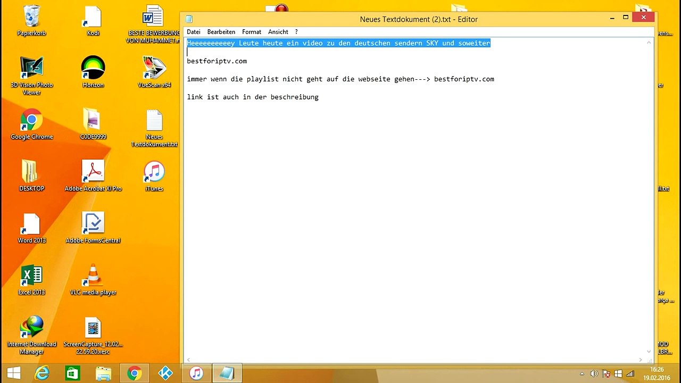This screenshot has width=681, height=383.
Task: Select the Horizon desktop icon
Action: click(93, 72)
